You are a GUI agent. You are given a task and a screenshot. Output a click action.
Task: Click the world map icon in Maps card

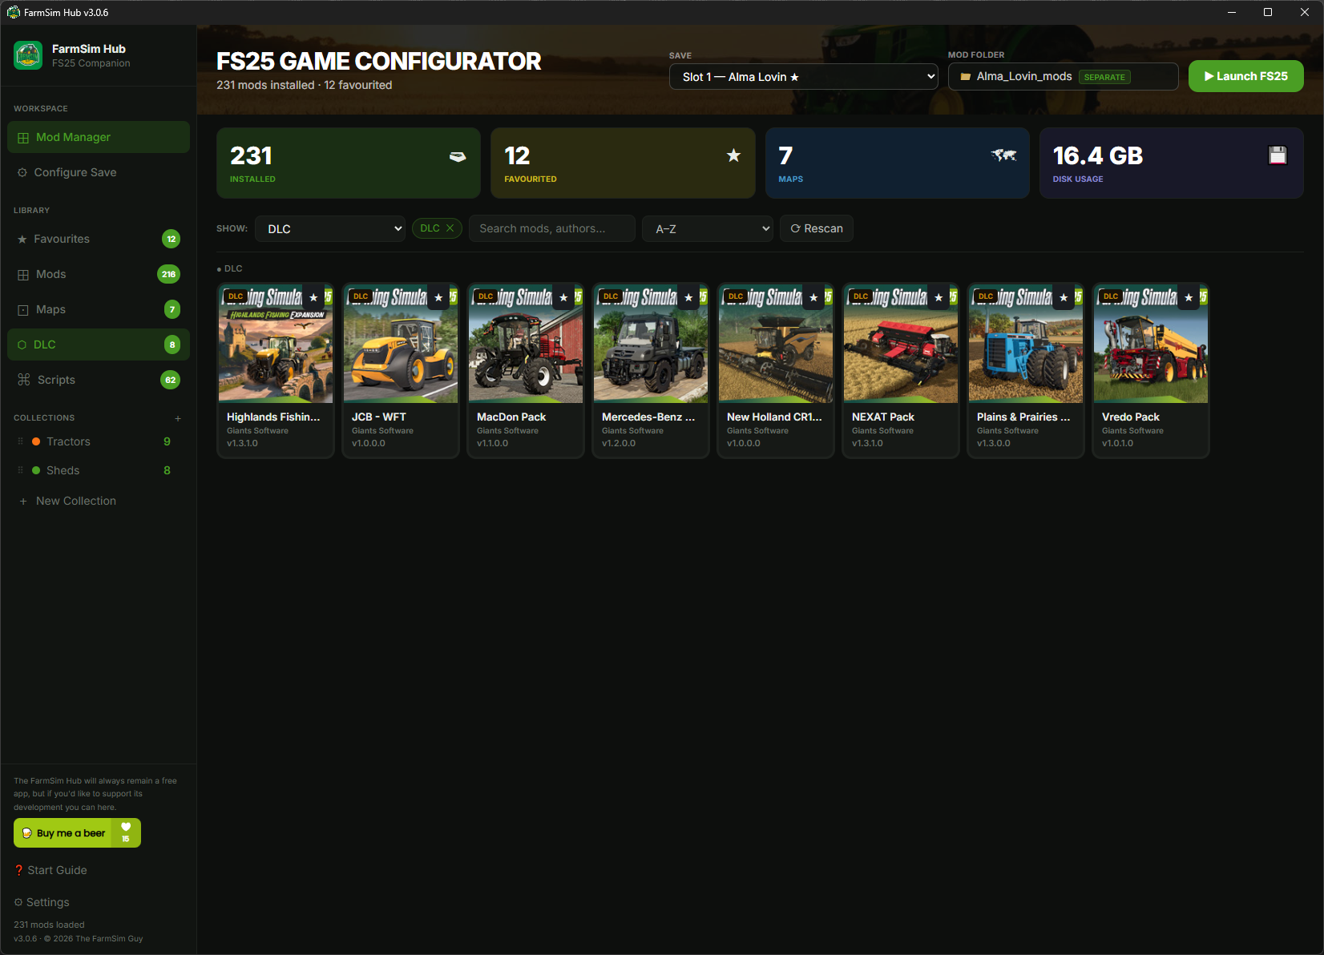pyautogui.click(x=1003, y=155)
